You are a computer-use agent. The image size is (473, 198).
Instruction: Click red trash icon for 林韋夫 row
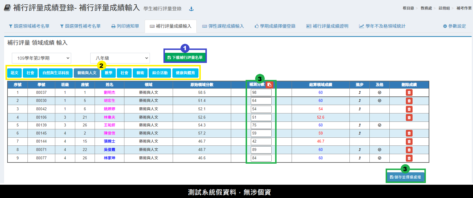[409, 117]
